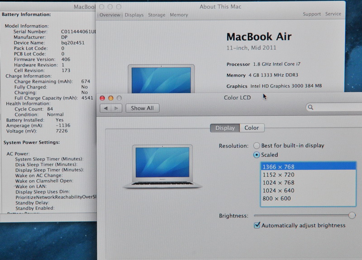The image size is (362, 260).
Task: Click the Display Sleep Uses Dim row
Action: pyautogui.click(x=43, y=192)
